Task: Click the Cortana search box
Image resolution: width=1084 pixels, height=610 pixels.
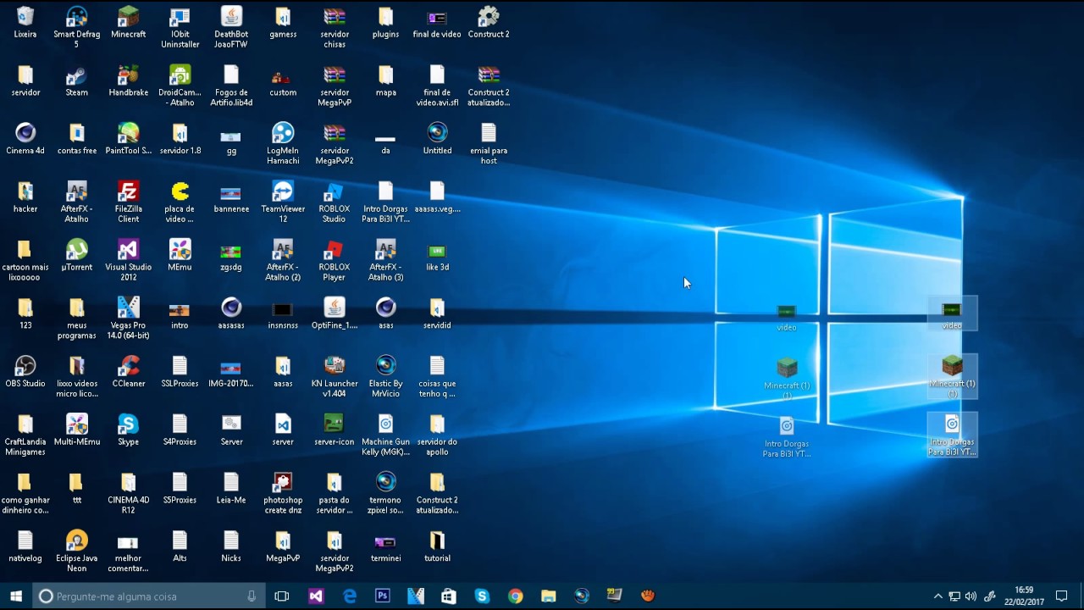Action: [x=148, y=596]
